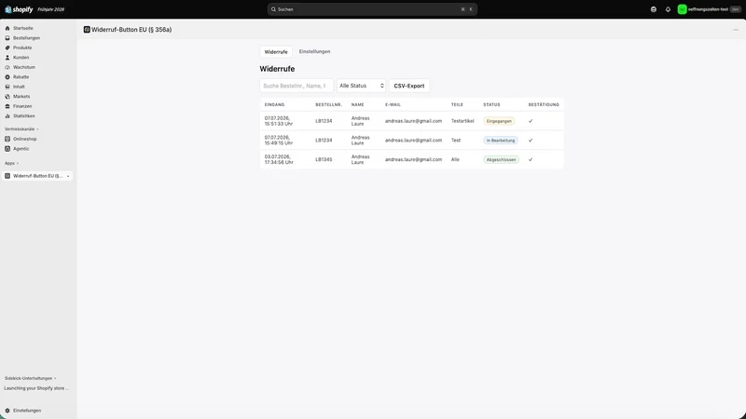Click the Frühjahr 2026 edition label

coord(51,9)
